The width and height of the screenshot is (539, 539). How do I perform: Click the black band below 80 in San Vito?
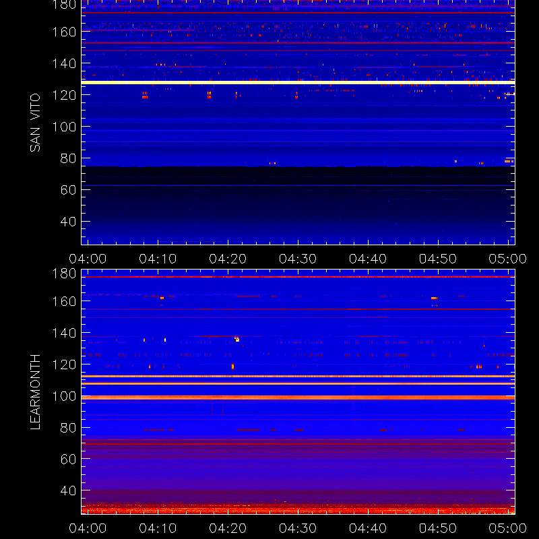point(298,176)
